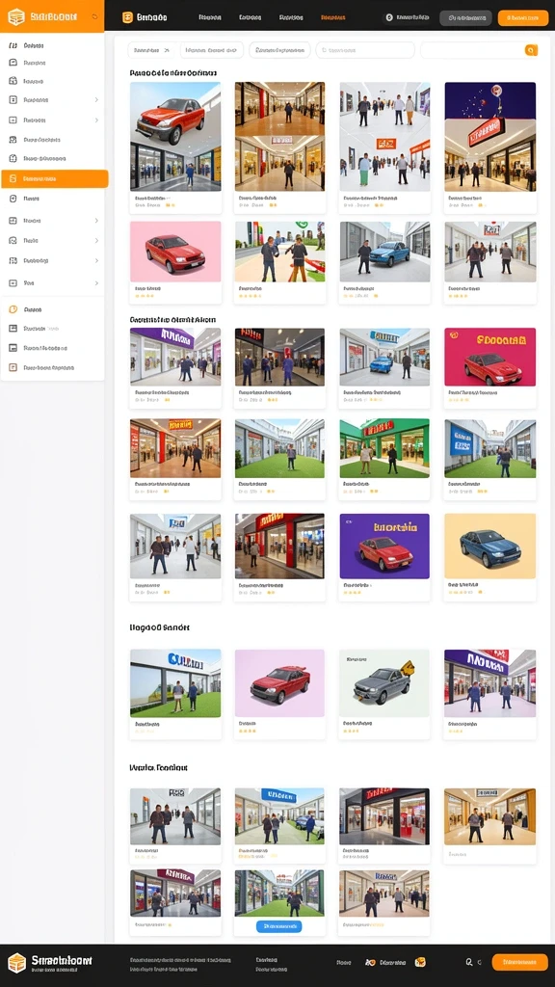Click the footer's orange box logo
This screenshot has height=987, width=555.
click(x=17, y=963)
